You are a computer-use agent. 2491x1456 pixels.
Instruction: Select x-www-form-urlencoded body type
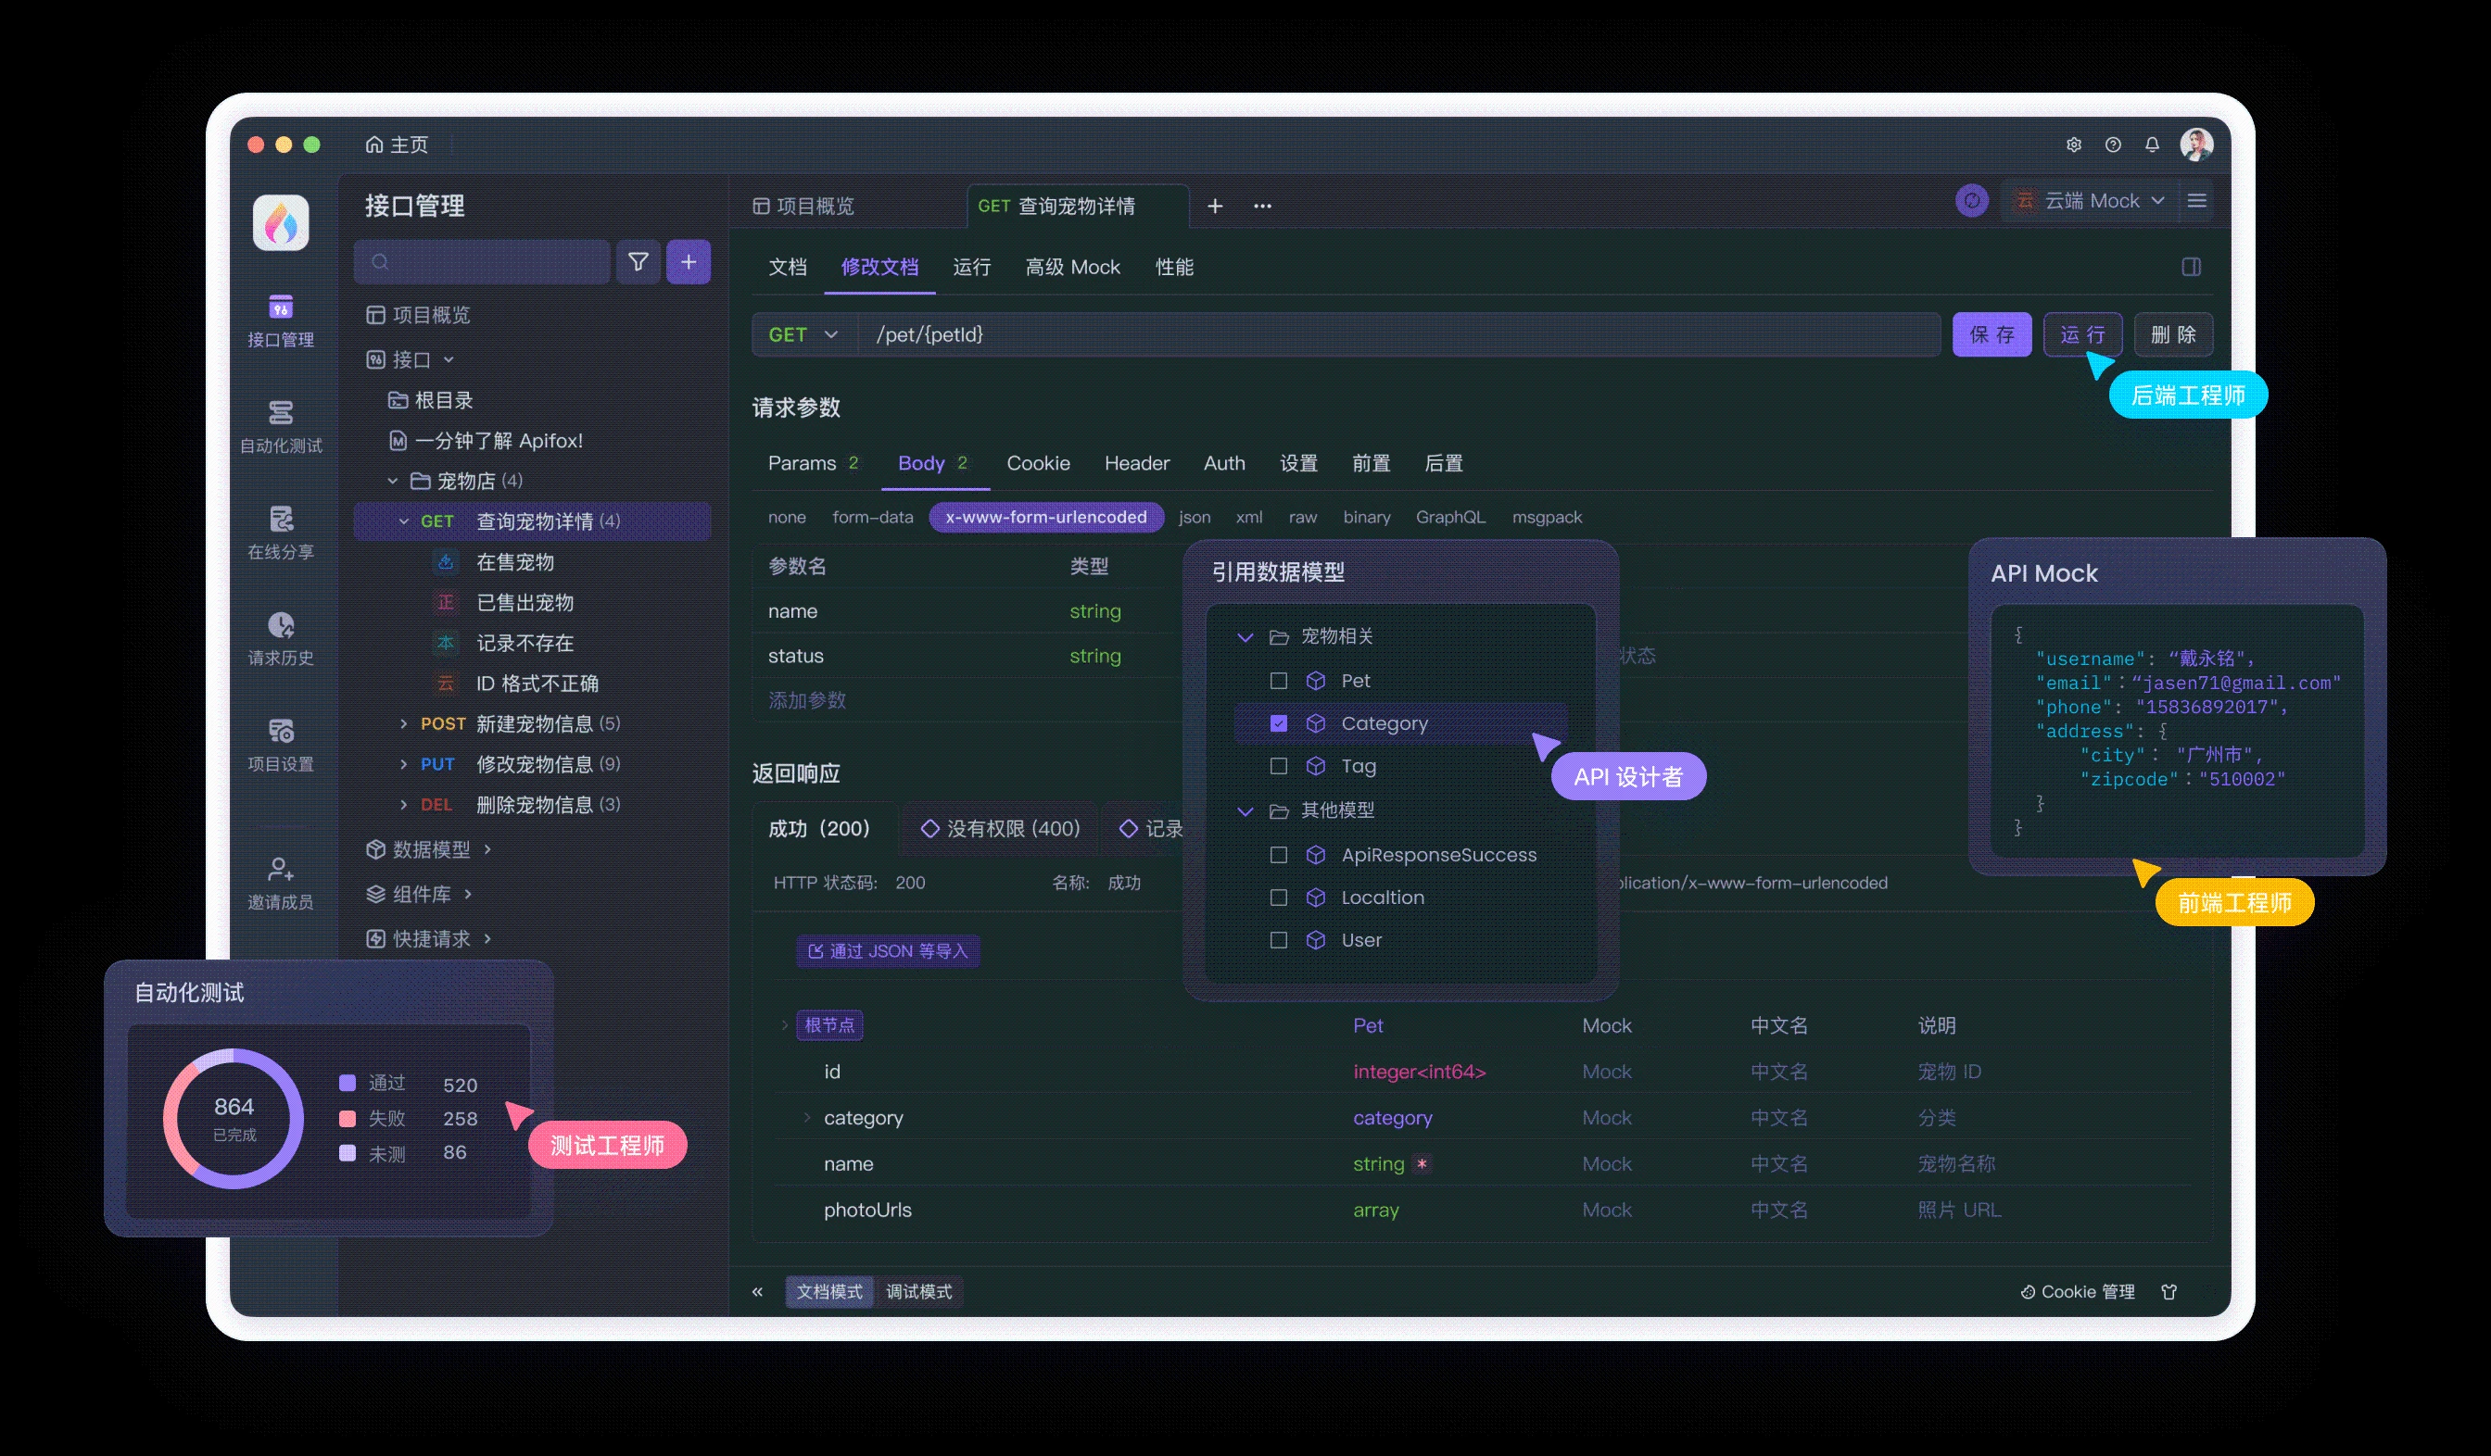coord(1046,517)
